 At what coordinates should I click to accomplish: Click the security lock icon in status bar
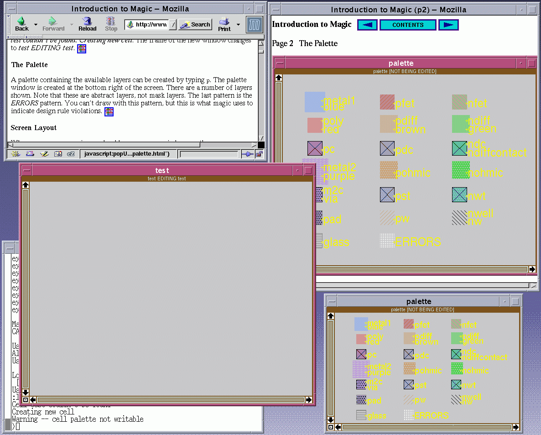coord(259,154)
